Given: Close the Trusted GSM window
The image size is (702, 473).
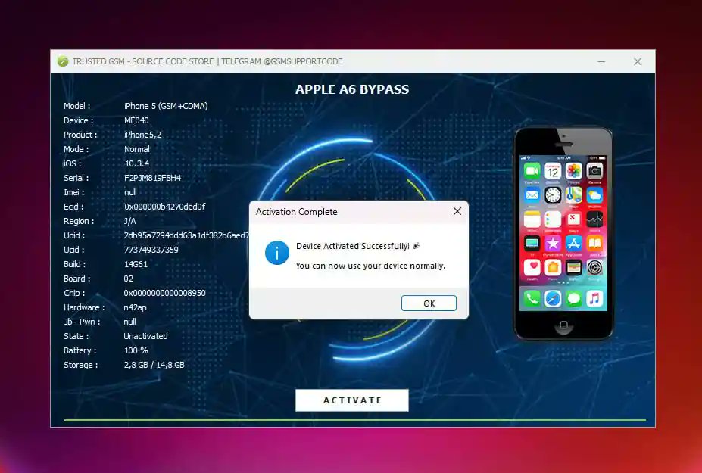Looking at the screenshot, I should (x=638, y=61).
